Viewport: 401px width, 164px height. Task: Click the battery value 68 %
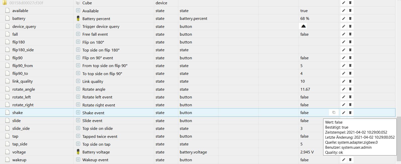coord(305,18)
